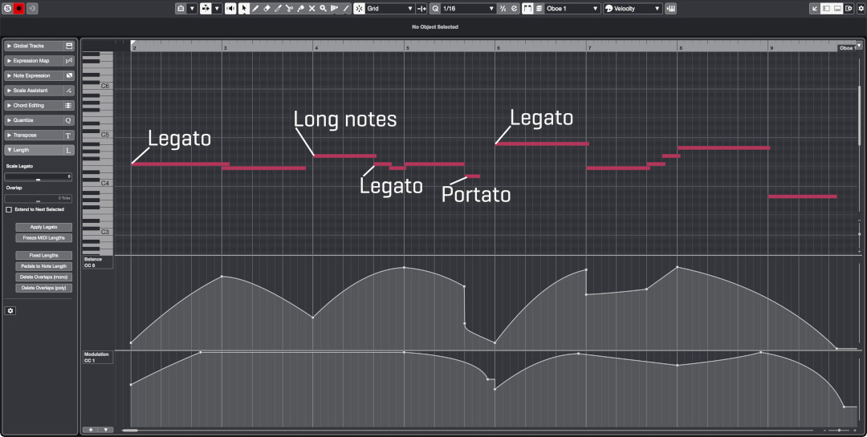Image resolution: width=867 pixels, height=437 pixels.
Task: Expand the Global Tracks section
Action: click(x=39, y=46)
